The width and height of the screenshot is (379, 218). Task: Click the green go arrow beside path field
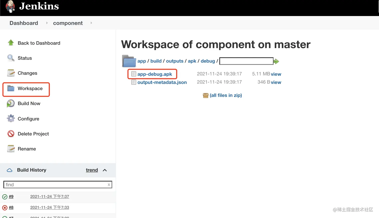[x=276, y=61]
